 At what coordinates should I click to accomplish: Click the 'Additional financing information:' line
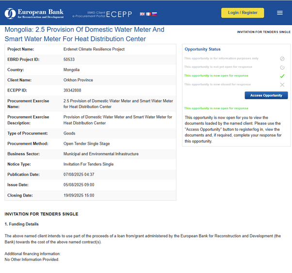(32, 254)
